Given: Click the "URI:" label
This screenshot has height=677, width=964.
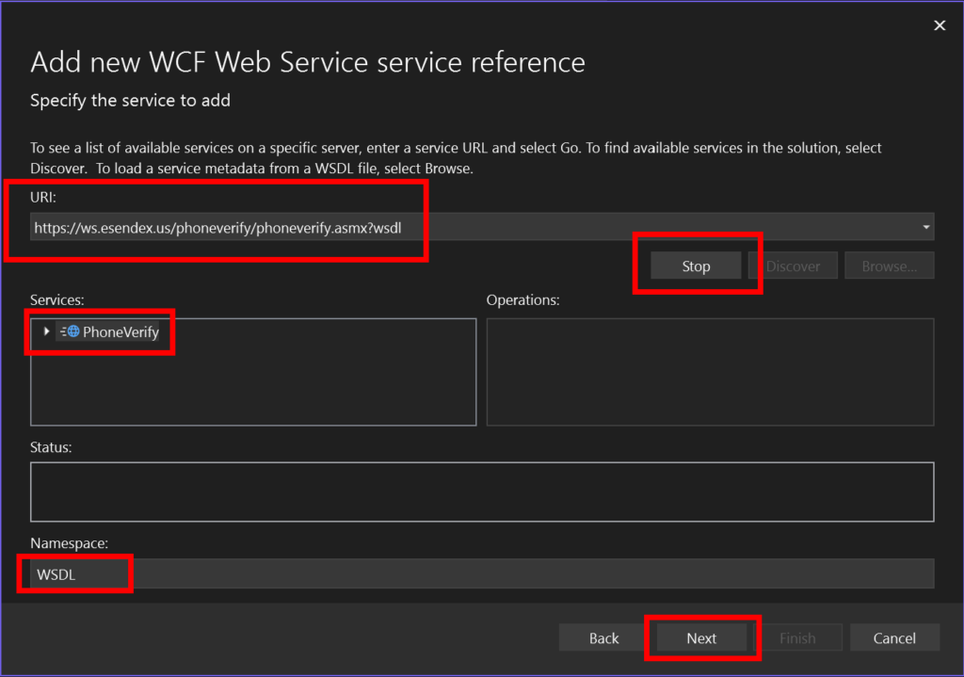Looking at the screenshot, I should 44,196.
